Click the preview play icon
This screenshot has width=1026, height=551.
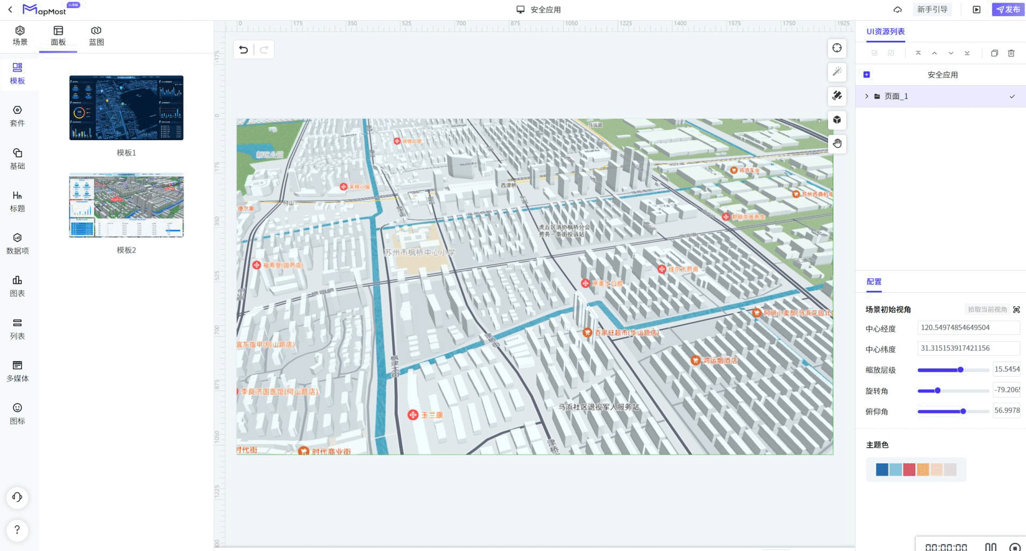pyautogui.click(x=977, y=10)
